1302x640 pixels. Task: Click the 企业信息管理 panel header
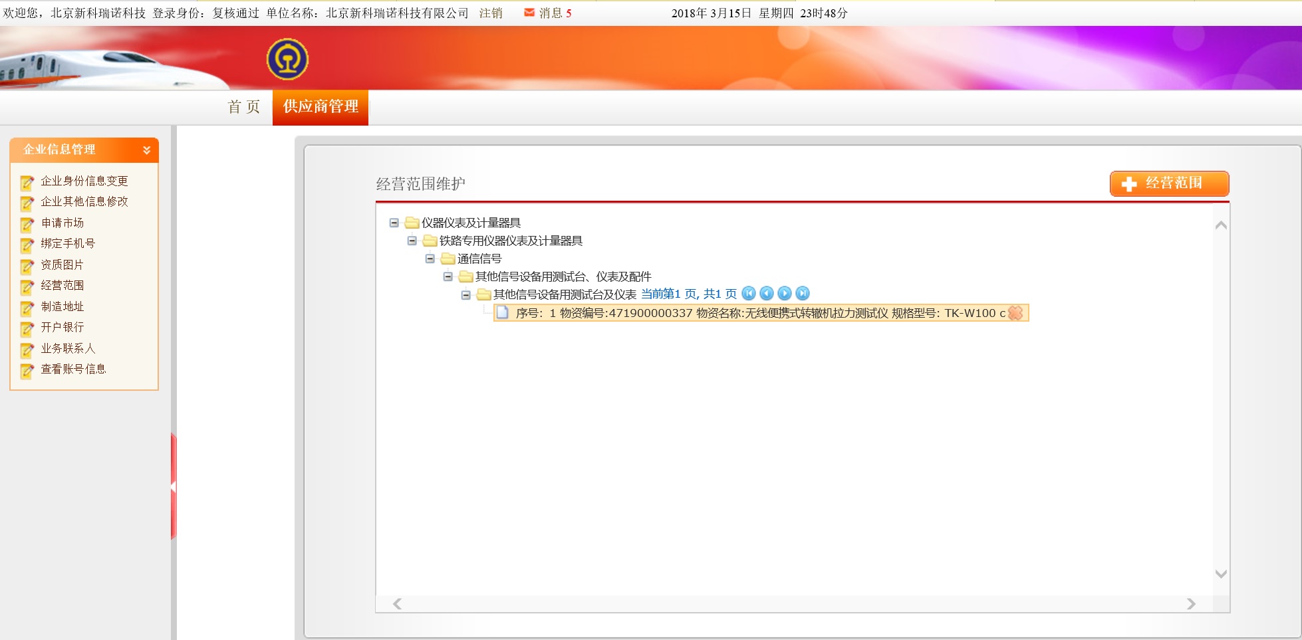(x=84, y=150)
